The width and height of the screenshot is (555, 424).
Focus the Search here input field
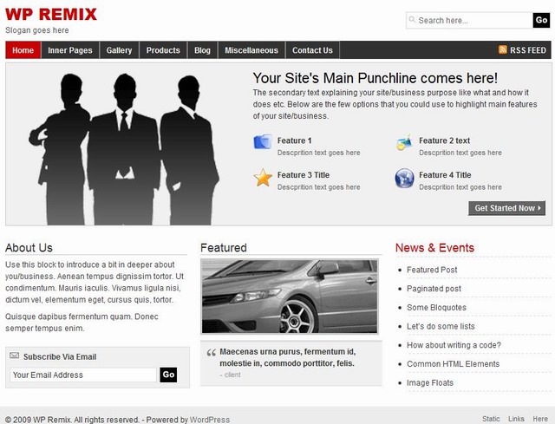click(469, 20)
